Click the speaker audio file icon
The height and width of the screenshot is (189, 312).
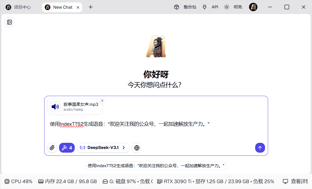55,107
